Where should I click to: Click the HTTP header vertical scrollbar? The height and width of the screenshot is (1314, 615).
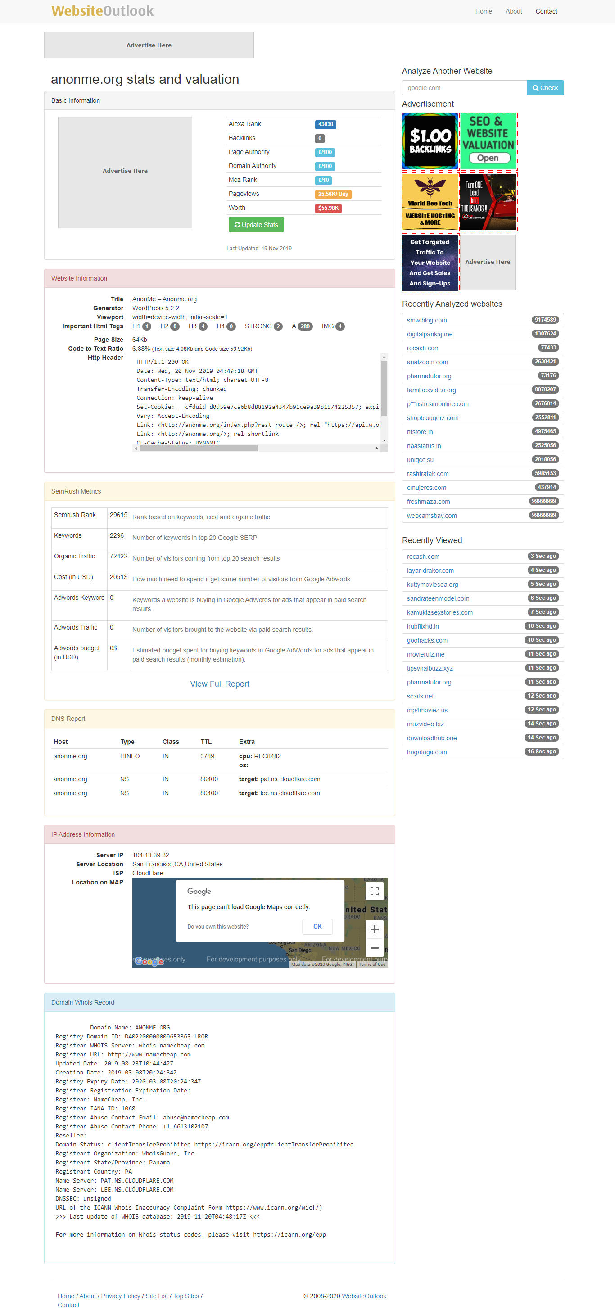point(384,388)
